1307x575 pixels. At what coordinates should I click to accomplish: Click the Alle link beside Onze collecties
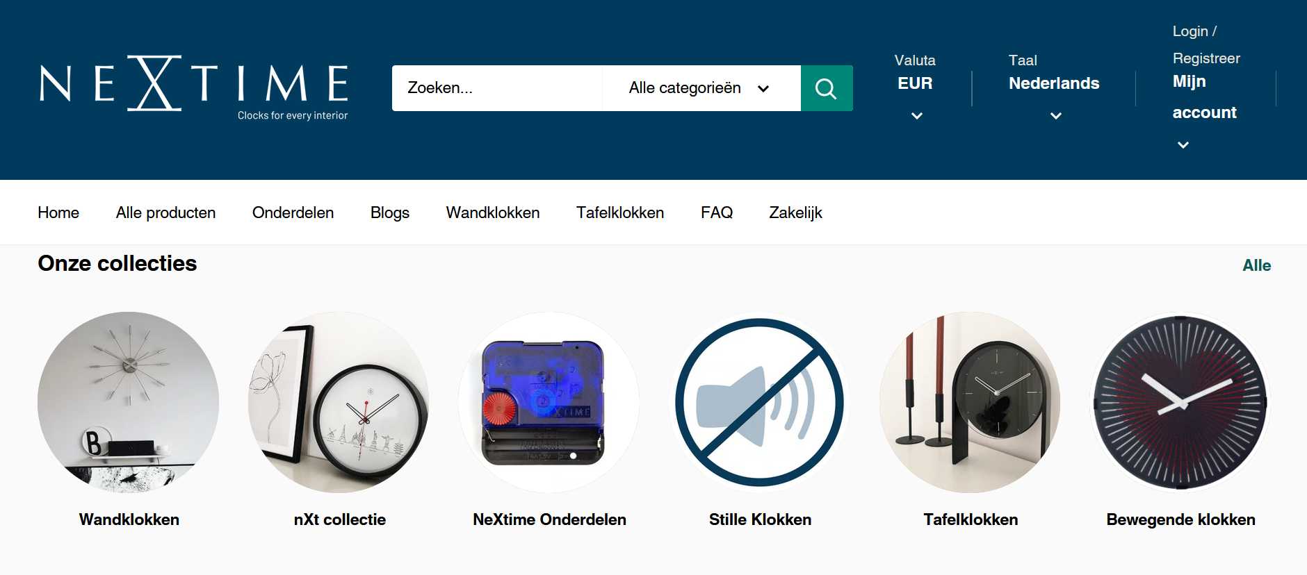coord(1256,265)
